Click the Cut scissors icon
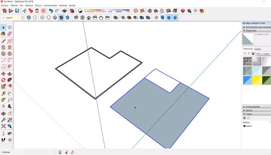Image resolution: width=271 pixels, height=155 pixels. (x=24, y=11)
